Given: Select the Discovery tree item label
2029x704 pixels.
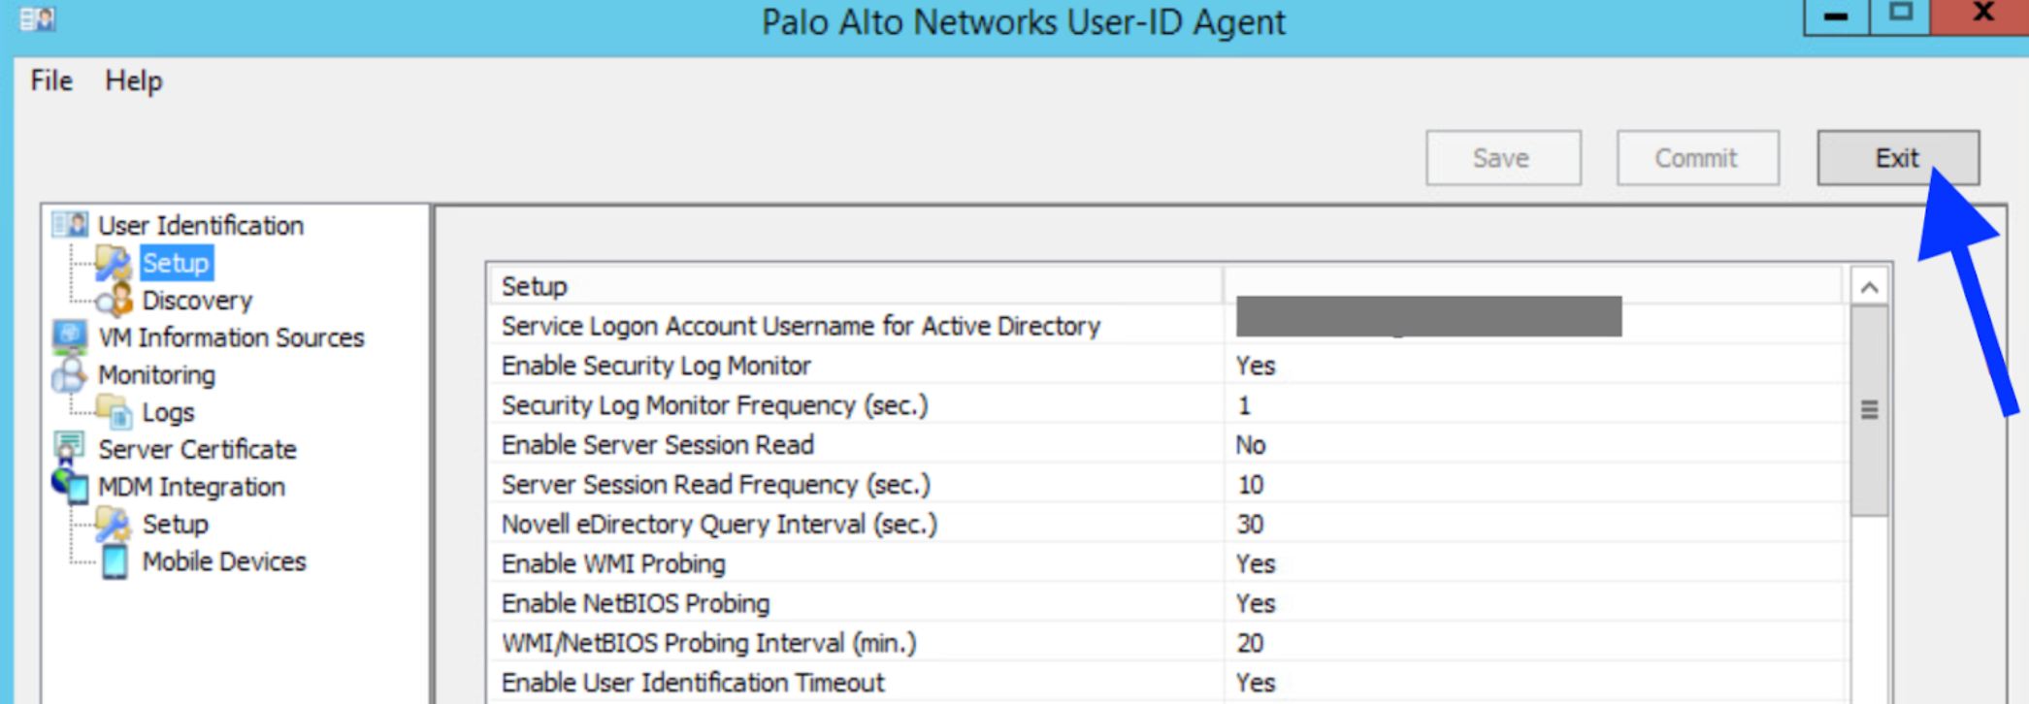Looking at the screenshot, I should point(197,301).
